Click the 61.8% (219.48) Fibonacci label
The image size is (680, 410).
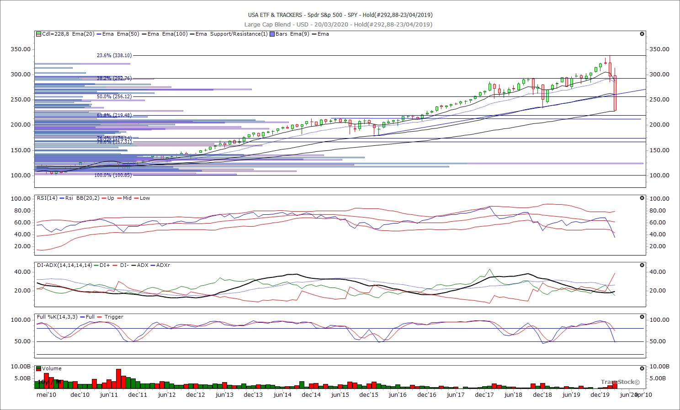[x=114, y=115]
